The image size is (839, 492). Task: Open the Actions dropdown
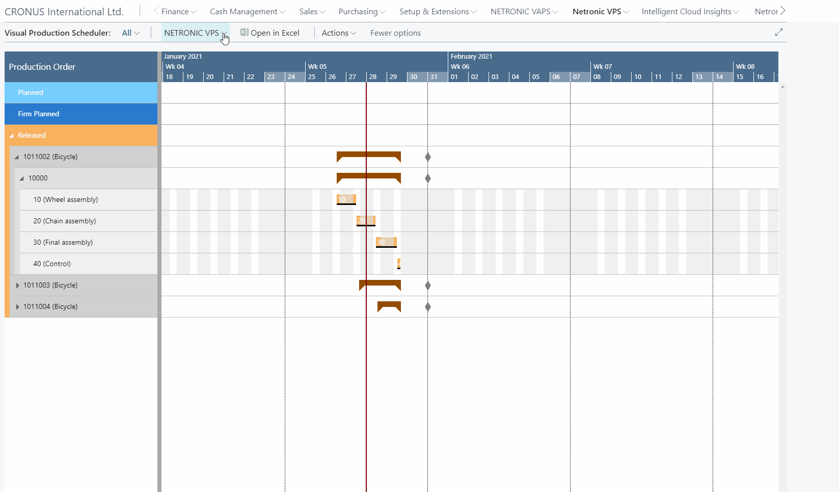click(339, 33)
